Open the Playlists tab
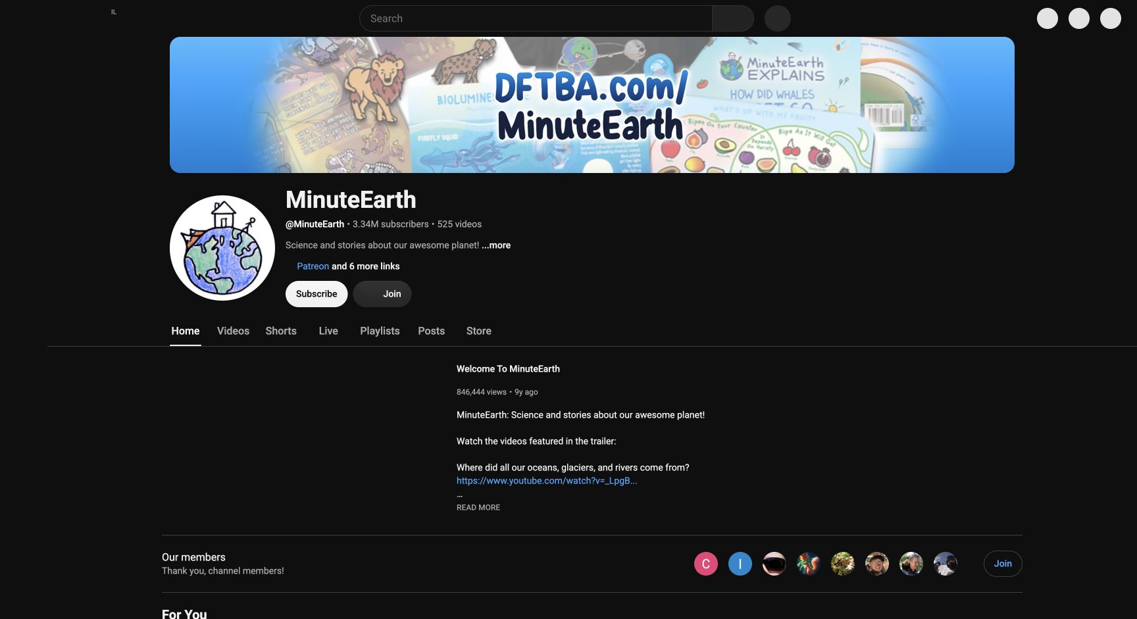The width and height of the screenshot is (1137, 619). click(380, 331)
